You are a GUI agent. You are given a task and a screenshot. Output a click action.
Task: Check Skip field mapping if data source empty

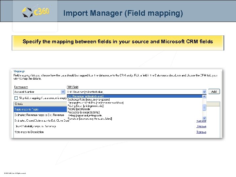(x=16, y=98)
